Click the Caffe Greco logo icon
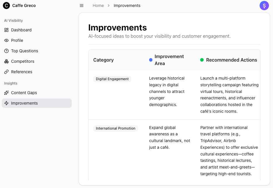 point(6,6)
